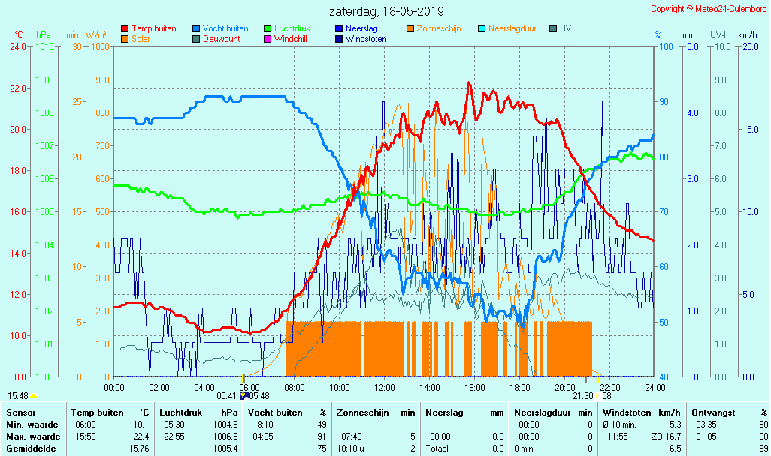Click the cyan Neerslagduur legend square
The image size is (771, 456).
click(x=482, y=28)
